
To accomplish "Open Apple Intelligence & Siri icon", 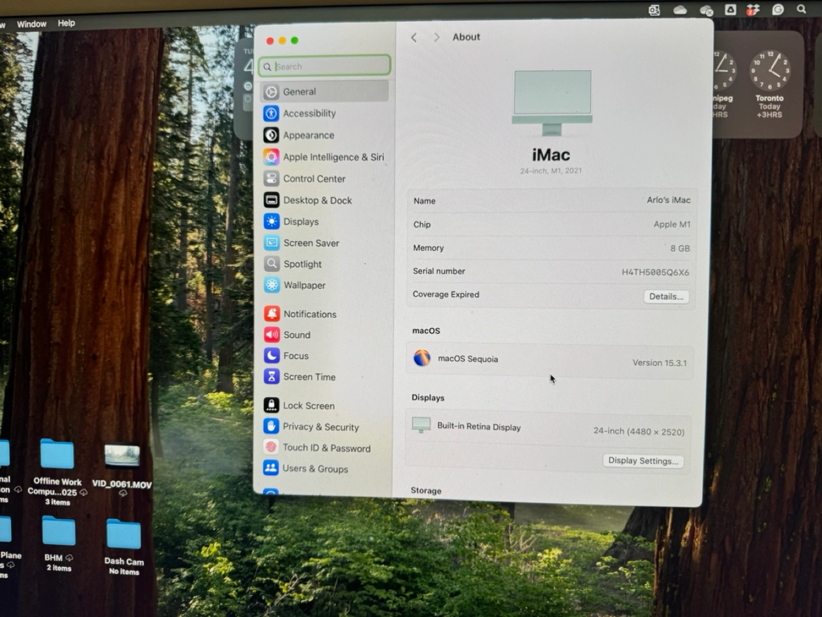I will click(x=271, y=157).
